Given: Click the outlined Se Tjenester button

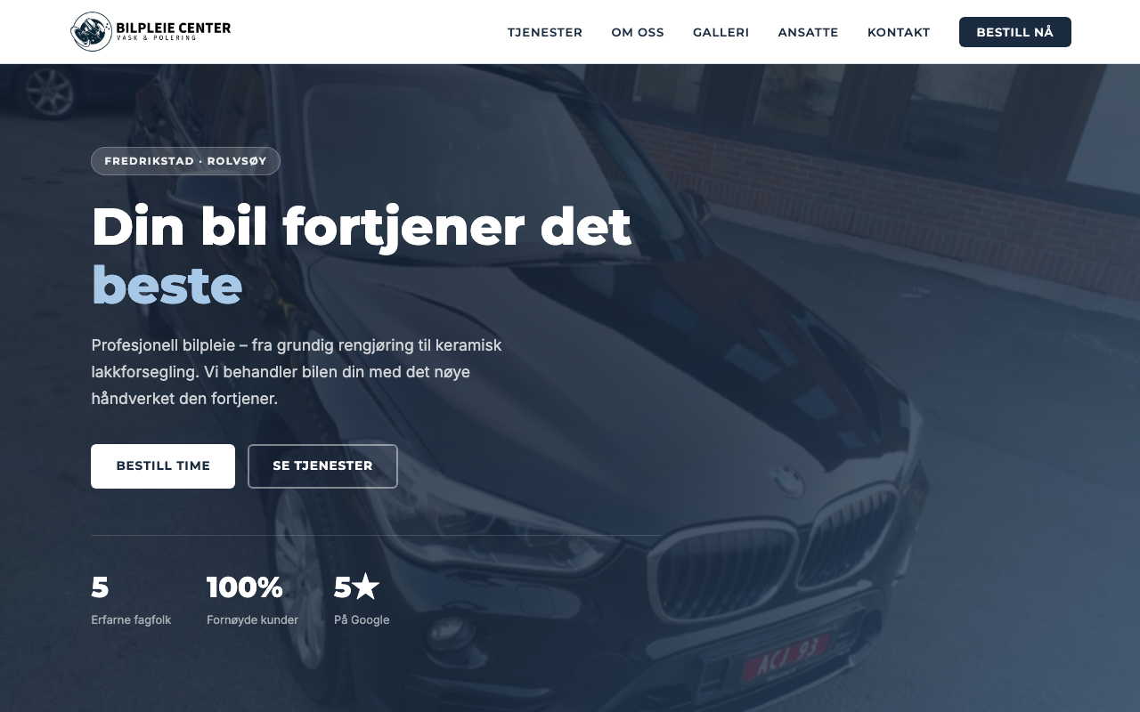Looking at the screenshot, I should (322, 466).
